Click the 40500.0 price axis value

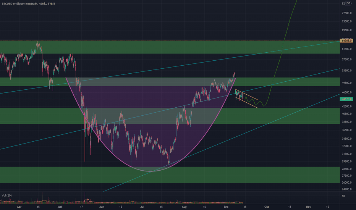(347, 114)
